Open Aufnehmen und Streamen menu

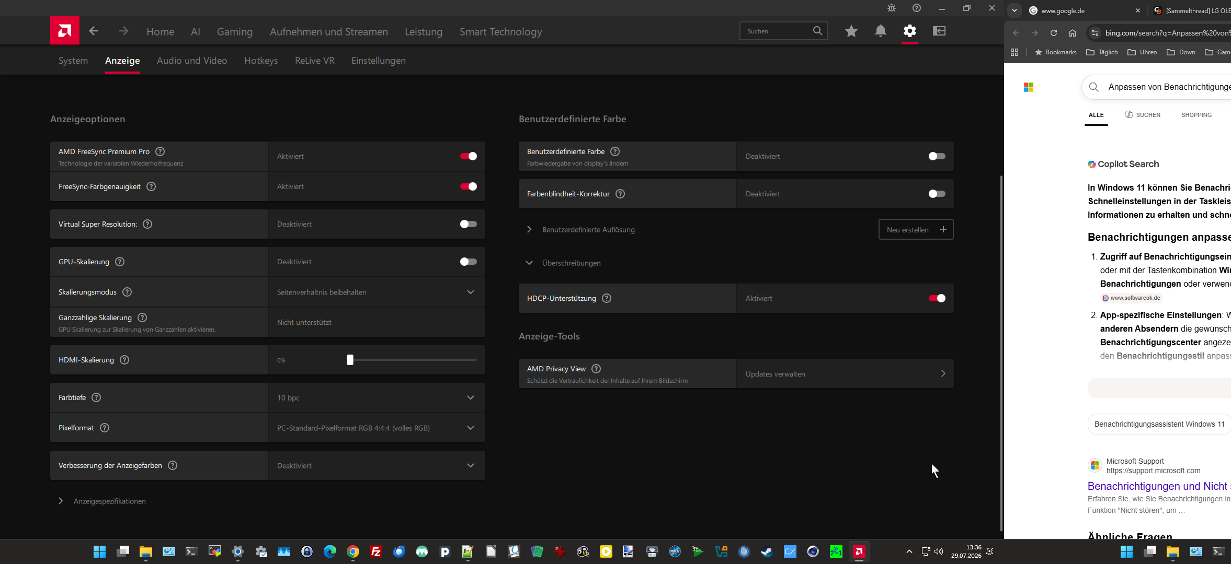click(x=329, y=32)
